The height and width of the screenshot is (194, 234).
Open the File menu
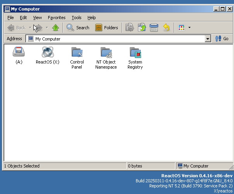point(10,18)
